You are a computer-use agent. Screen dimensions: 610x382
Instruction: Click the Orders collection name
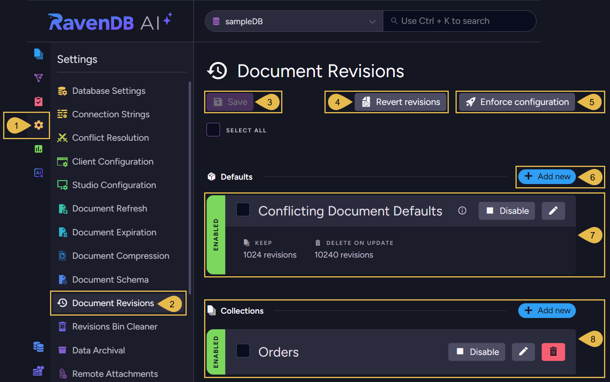pyautogui.click(x=278, y=352)
